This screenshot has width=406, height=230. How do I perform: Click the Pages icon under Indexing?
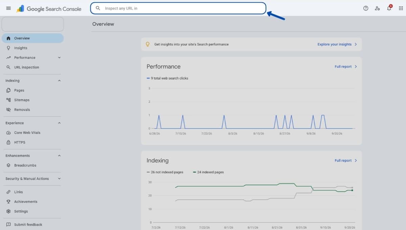[8, 90]
